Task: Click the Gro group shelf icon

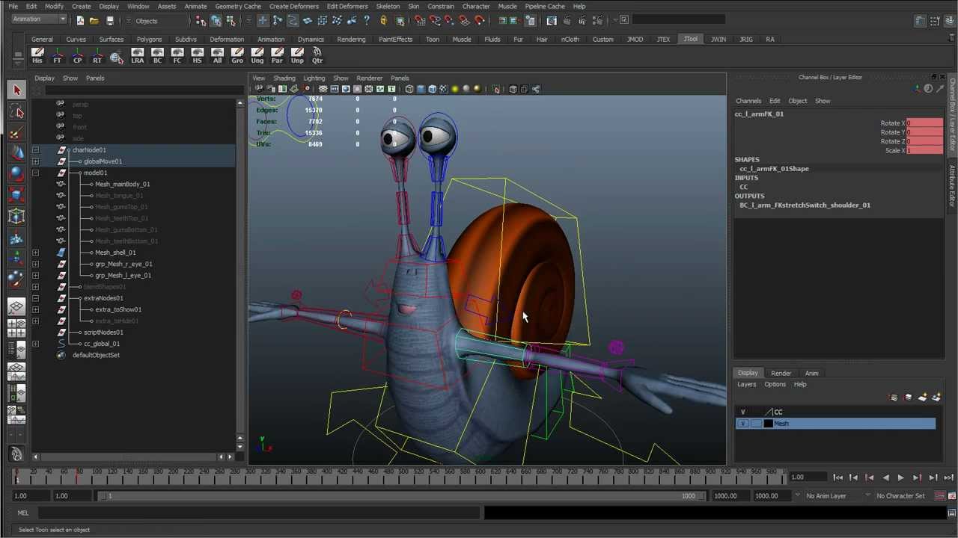Action: 237,55
